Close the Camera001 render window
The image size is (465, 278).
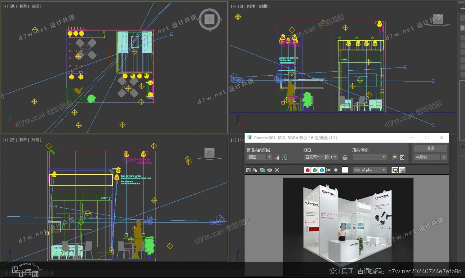point(441,138)
